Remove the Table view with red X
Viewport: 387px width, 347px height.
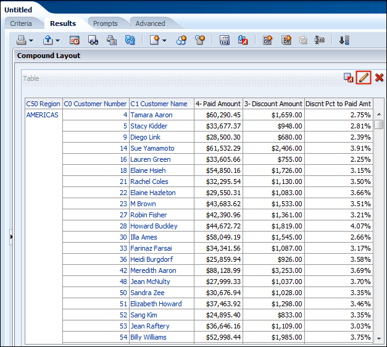coord(379,78)
